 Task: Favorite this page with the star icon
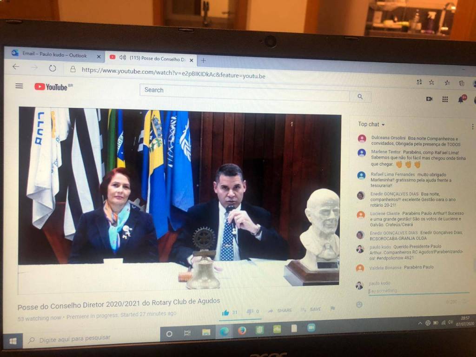[x=431, y=82]
